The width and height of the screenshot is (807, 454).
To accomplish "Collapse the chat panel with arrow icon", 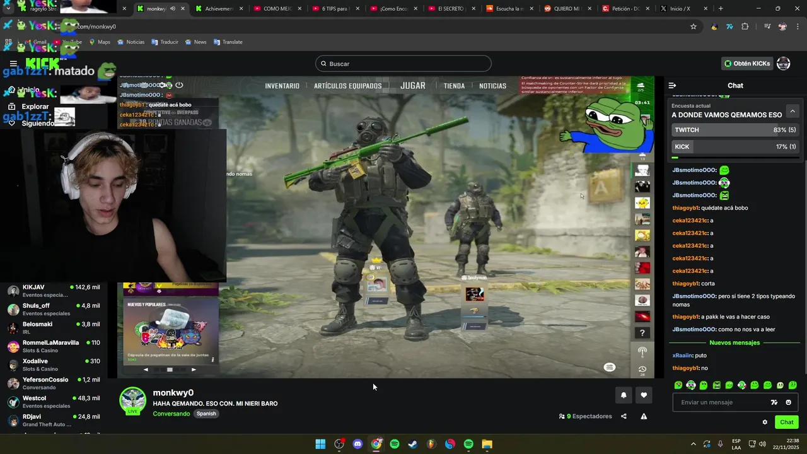I will pyautogui.click(x=672, y=85).
